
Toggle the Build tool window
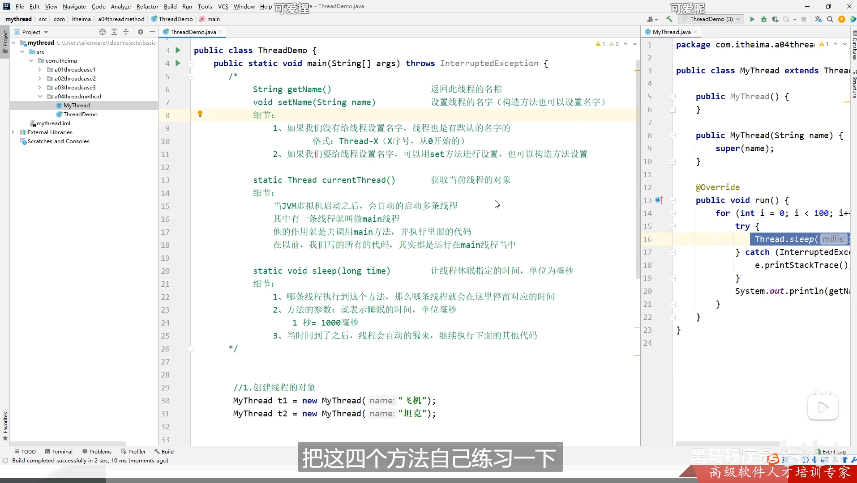(164, 451)
